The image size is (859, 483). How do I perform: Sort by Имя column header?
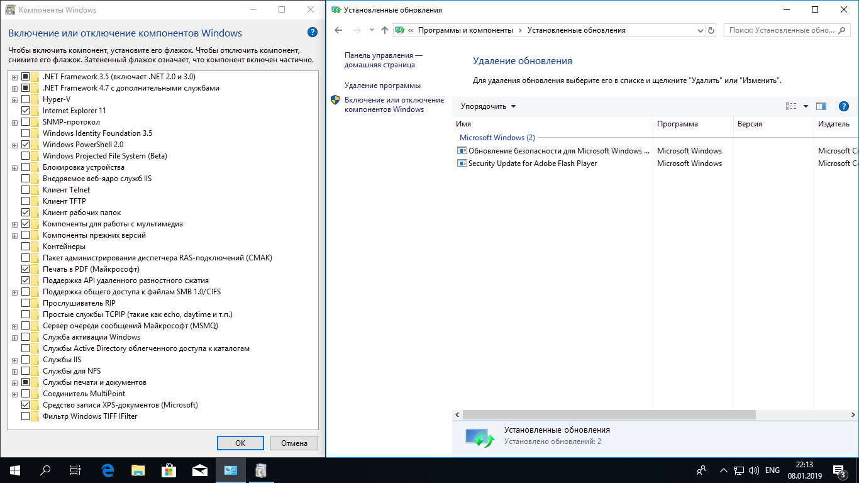click(553, 124)
